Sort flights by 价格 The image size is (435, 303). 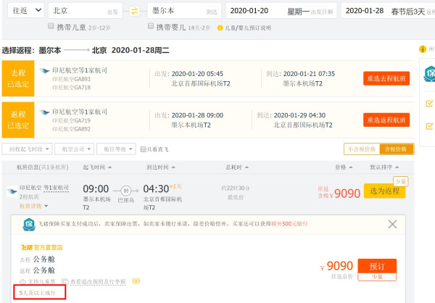344,167
